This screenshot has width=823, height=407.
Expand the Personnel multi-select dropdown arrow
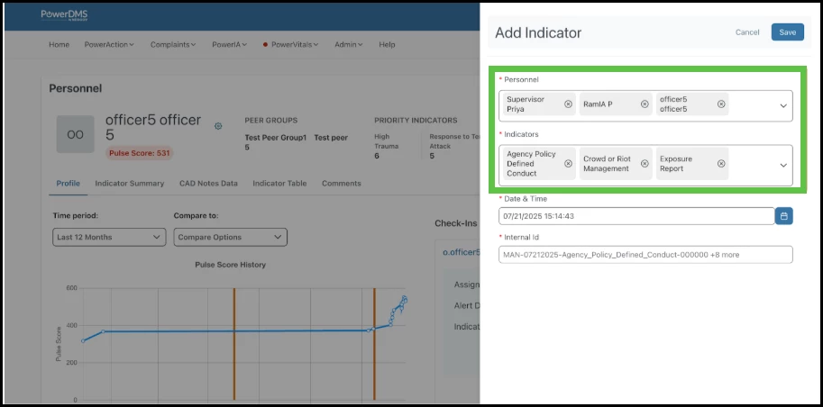pos(783,106)
